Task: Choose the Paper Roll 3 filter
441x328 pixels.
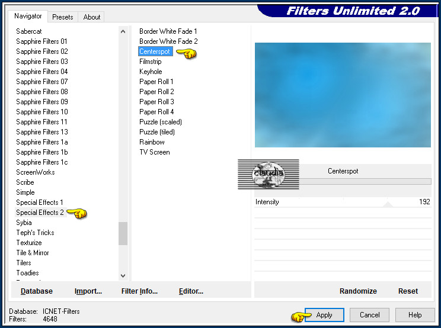Action: point(156,102)
